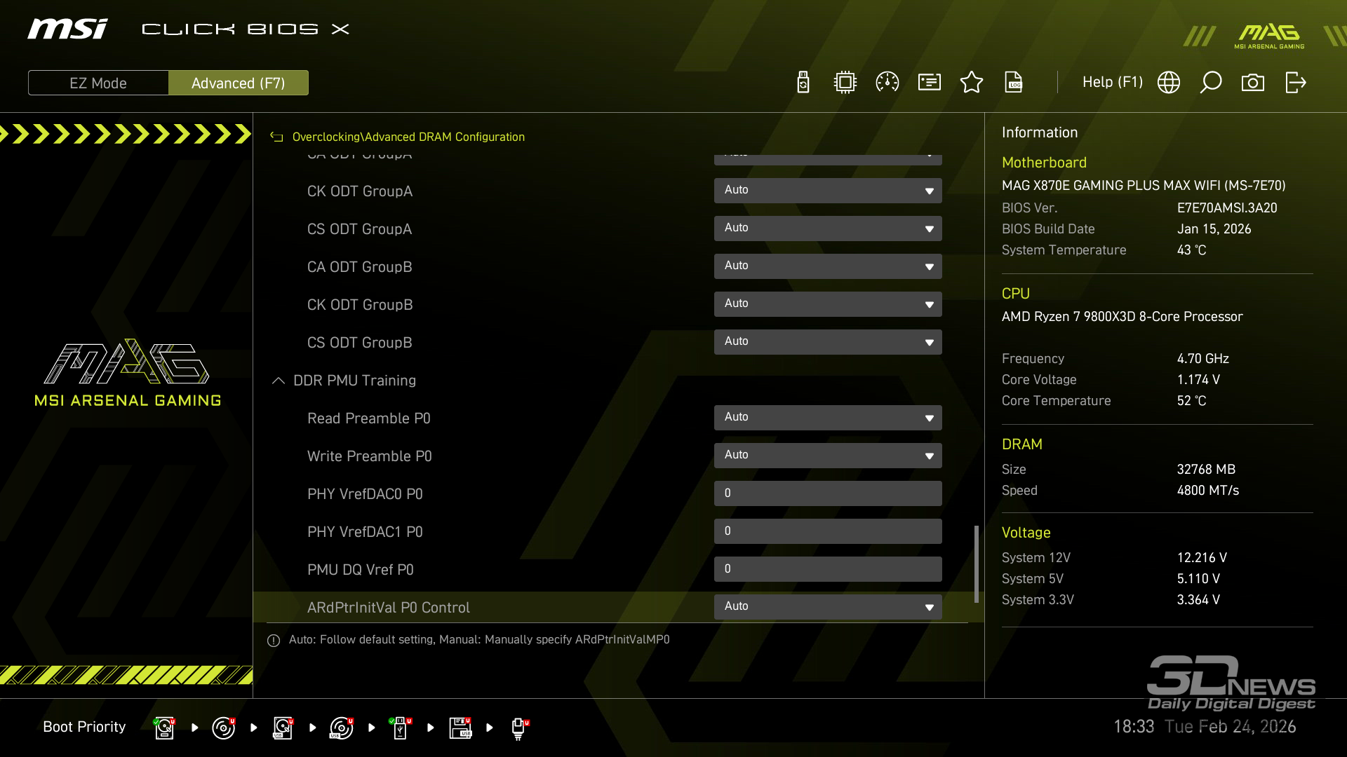Click the back arrow beside Overclocking breadcrumb
The width and height of the screenshot is (1347, 757).
[276, 137]
